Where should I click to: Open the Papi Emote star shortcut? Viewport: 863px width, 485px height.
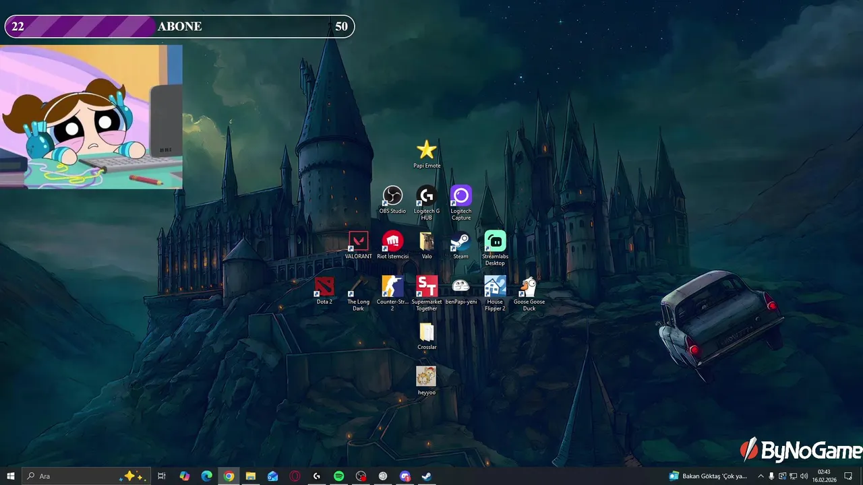pos(427,154)
